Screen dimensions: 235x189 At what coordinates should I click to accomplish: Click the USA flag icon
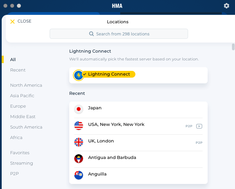click(79, 126)
